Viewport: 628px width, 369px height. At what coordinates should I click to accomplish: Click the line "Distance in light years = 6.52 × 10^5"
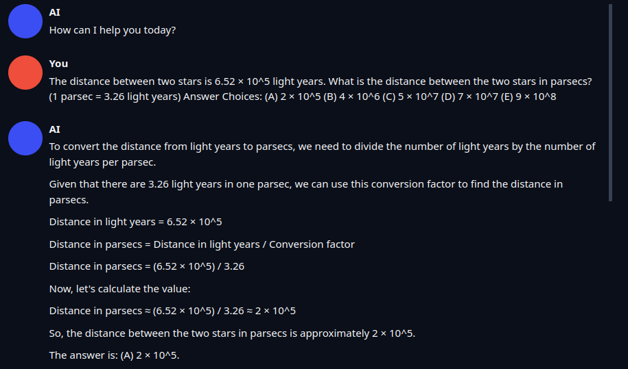[136, 222]
